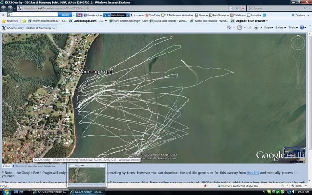Click 'this link' to download kml

(253, 172)
